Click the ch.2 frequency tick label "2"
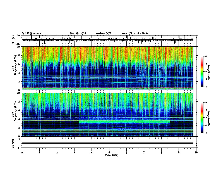Viewport: 221px width, 171px height. click(x=20, y=128)
